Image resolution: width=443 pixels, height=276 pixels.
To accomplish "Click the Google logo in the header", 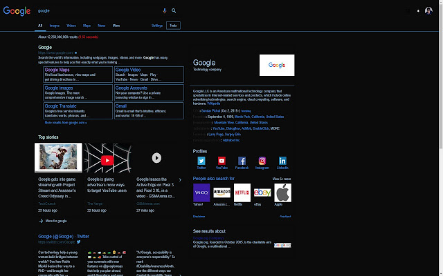I will coord(17,11).
